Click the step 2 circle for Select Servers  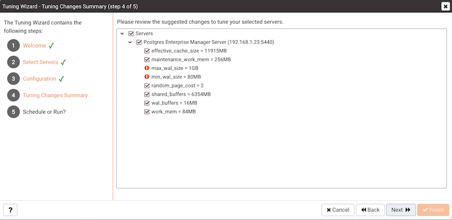(x=14, y=62)
